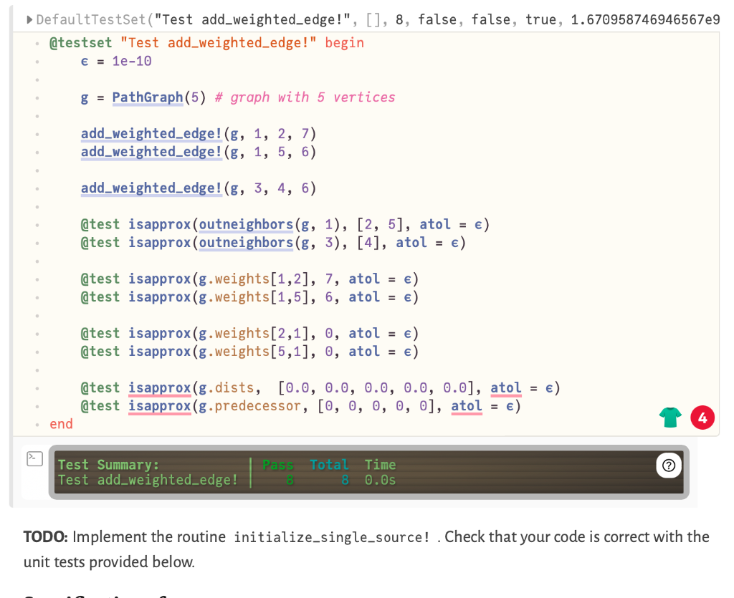Click the terminal icon beside the test output

(x=34, y=459)
